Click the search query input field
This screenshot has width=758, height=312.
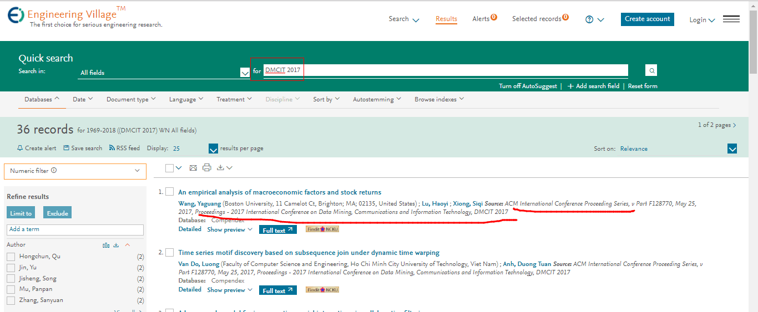446,70
